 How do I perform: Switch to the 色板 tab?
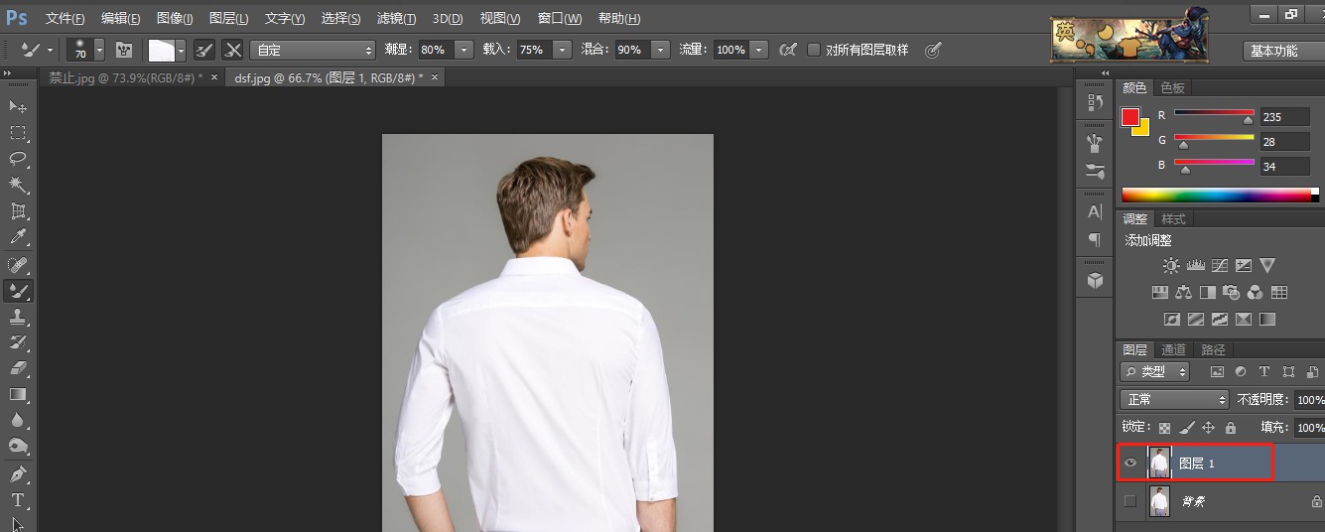[x=1173, y=87]
